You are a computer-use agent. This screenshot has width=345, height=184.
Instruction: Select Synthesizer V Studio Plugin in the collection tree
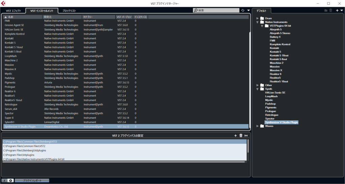tap(281, 122)
